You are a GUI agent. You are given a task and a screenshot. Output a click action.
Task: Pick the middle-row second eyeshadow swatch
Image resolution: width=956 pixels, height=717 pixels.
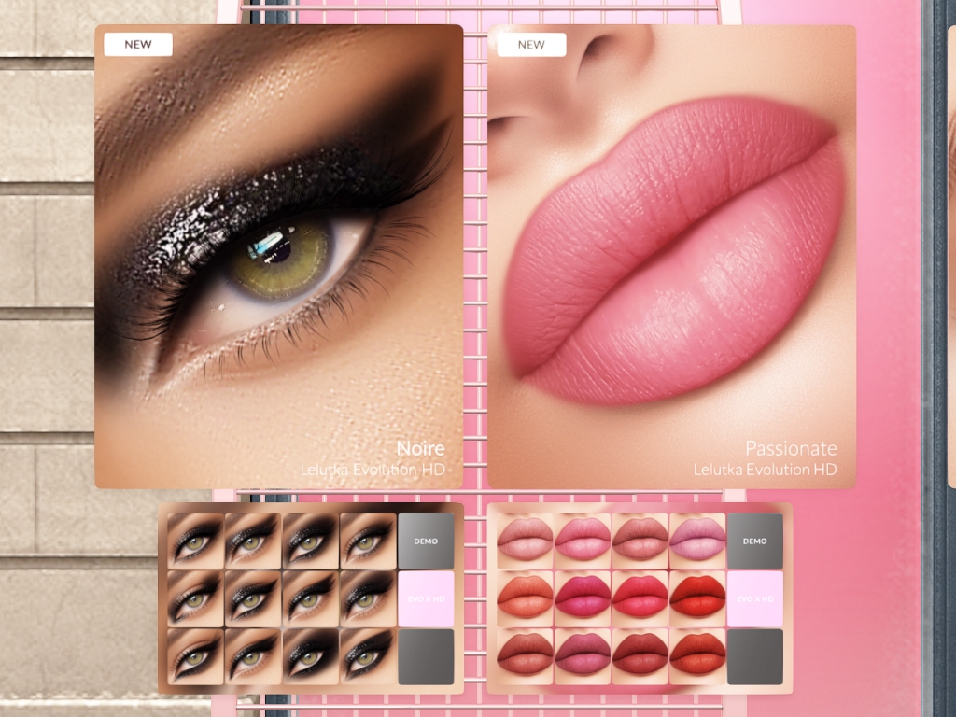pyautogui.click(x=252, y=598)
